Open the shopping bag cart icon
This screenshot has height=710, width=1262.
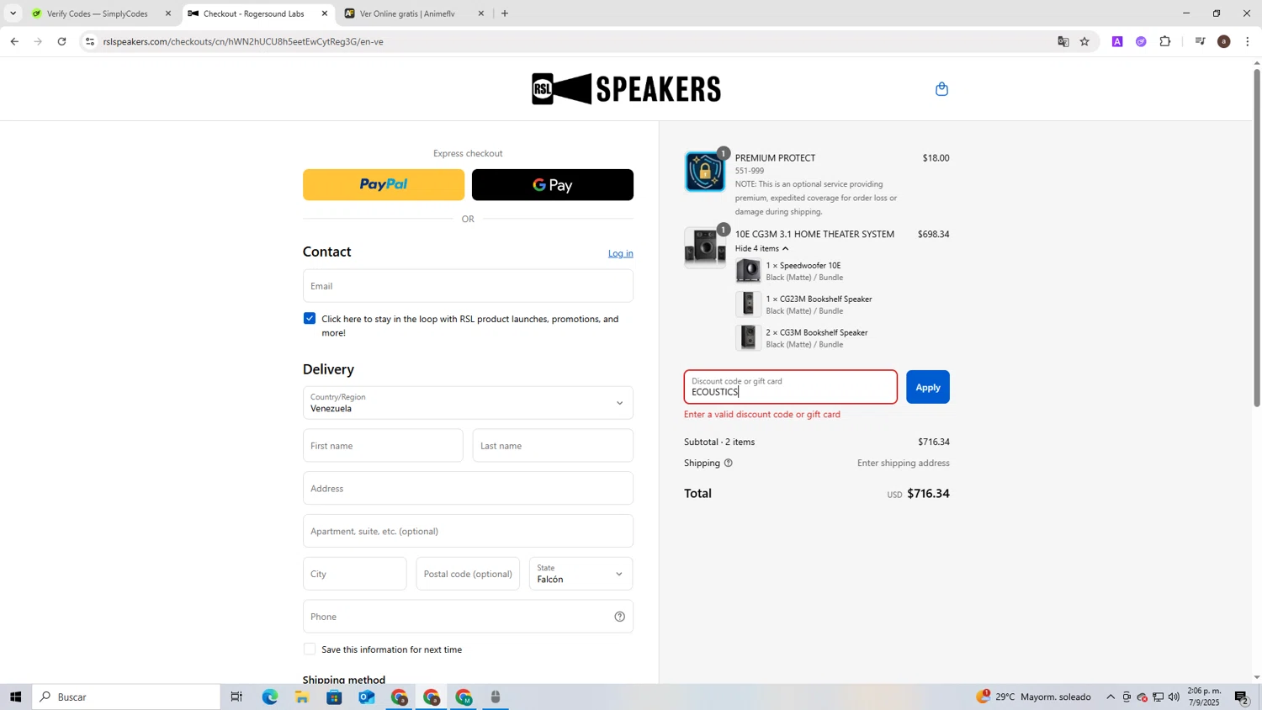tap(941, 89)
